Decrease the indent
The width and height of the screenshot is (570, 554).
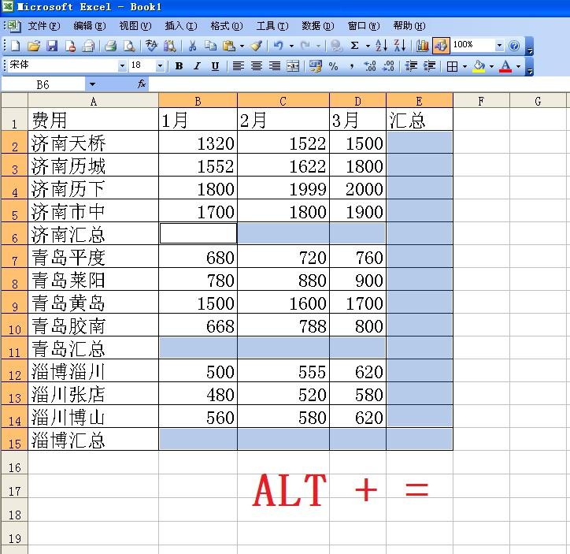click(x=411, y=66)
